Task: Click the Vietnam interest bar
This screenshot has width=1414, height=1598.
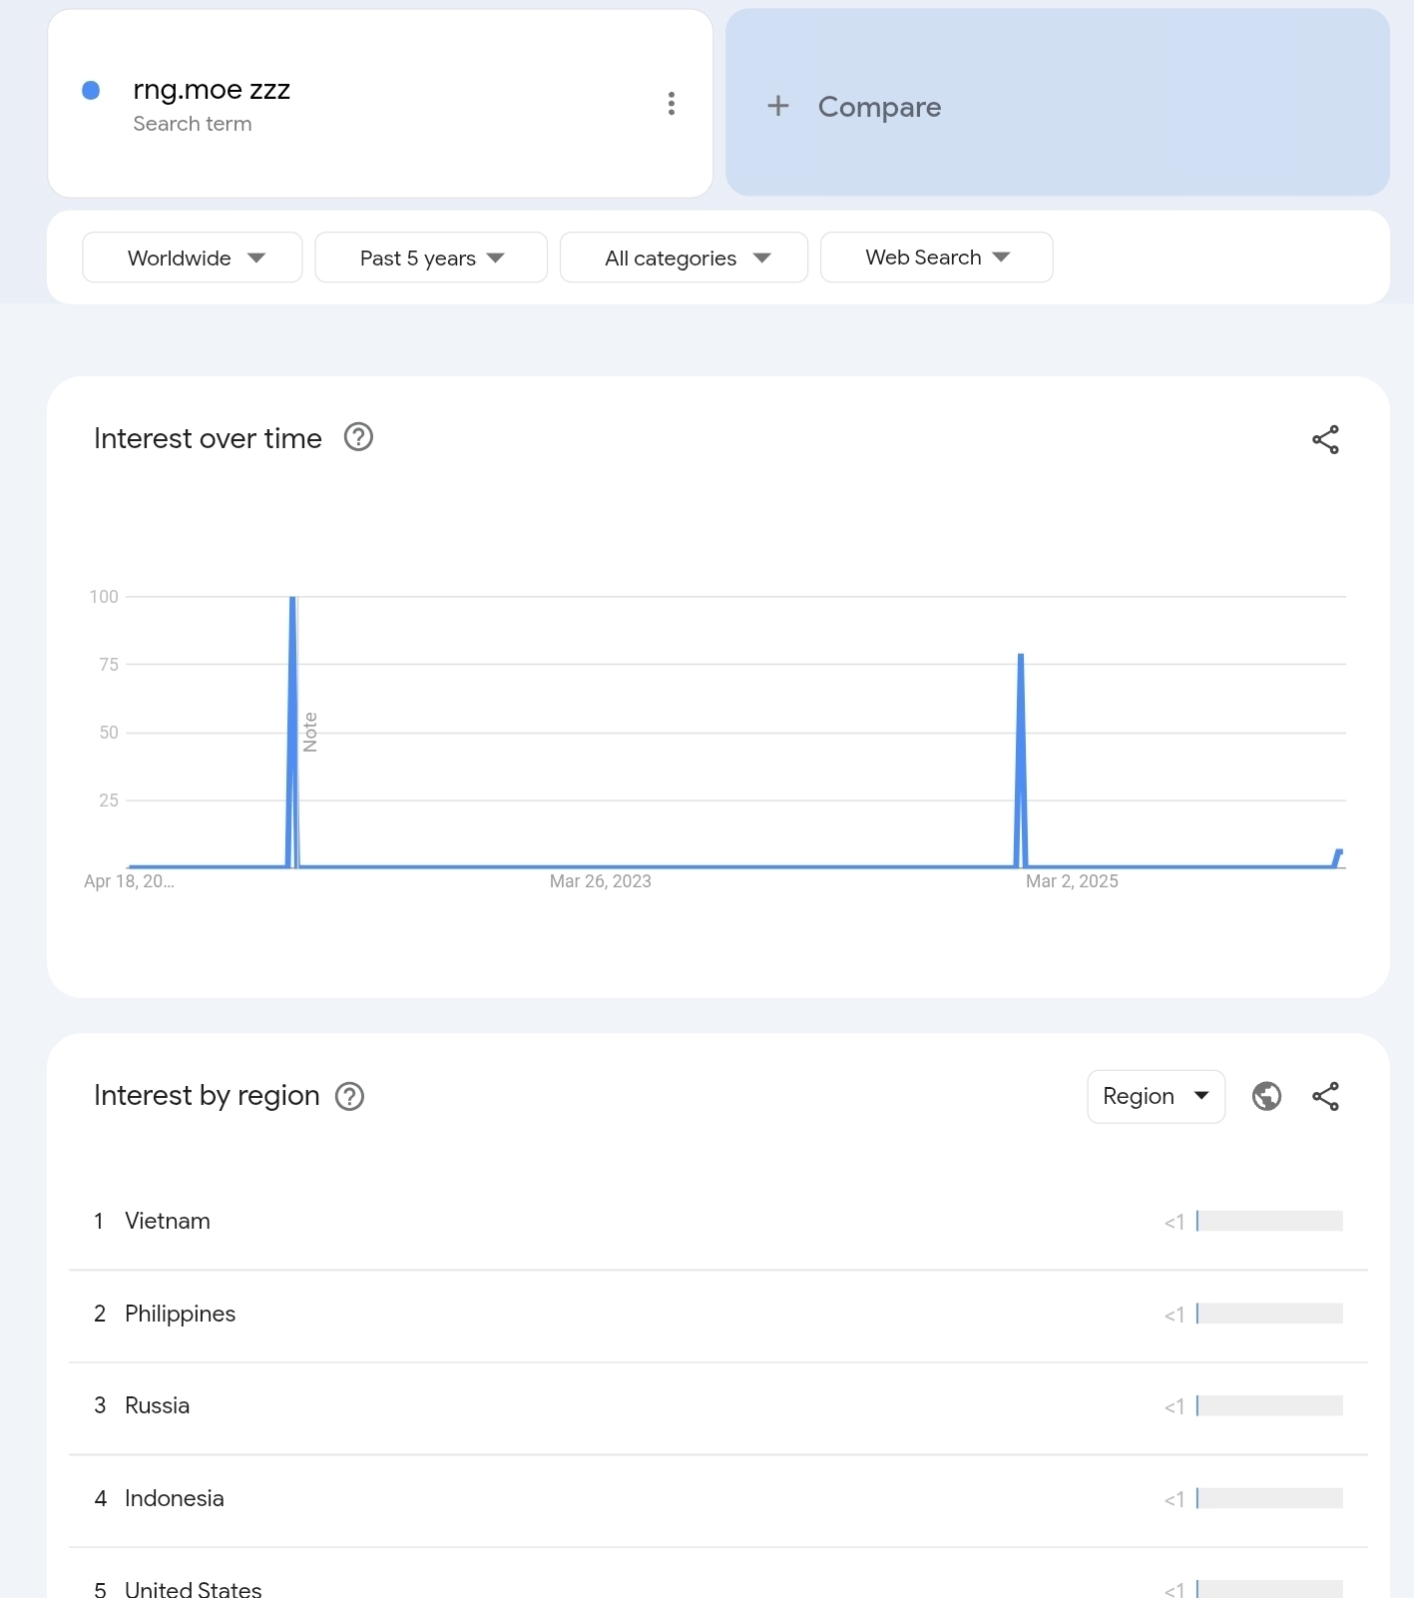Action: click(1269, 1222)
